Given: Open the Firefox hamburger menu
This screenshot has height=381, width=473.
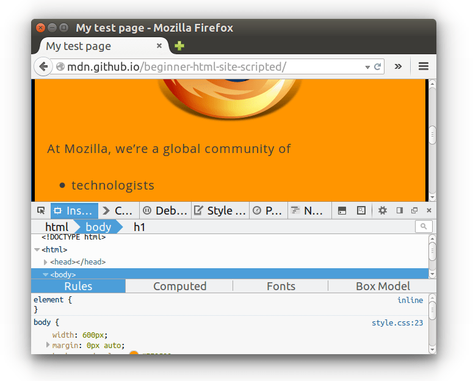Looking at the screenshot, I should tap(423, 66).
